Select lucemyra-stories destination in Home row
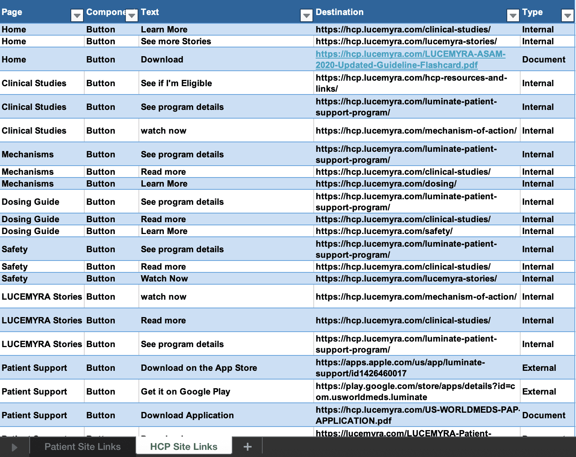 pos(417,41)
